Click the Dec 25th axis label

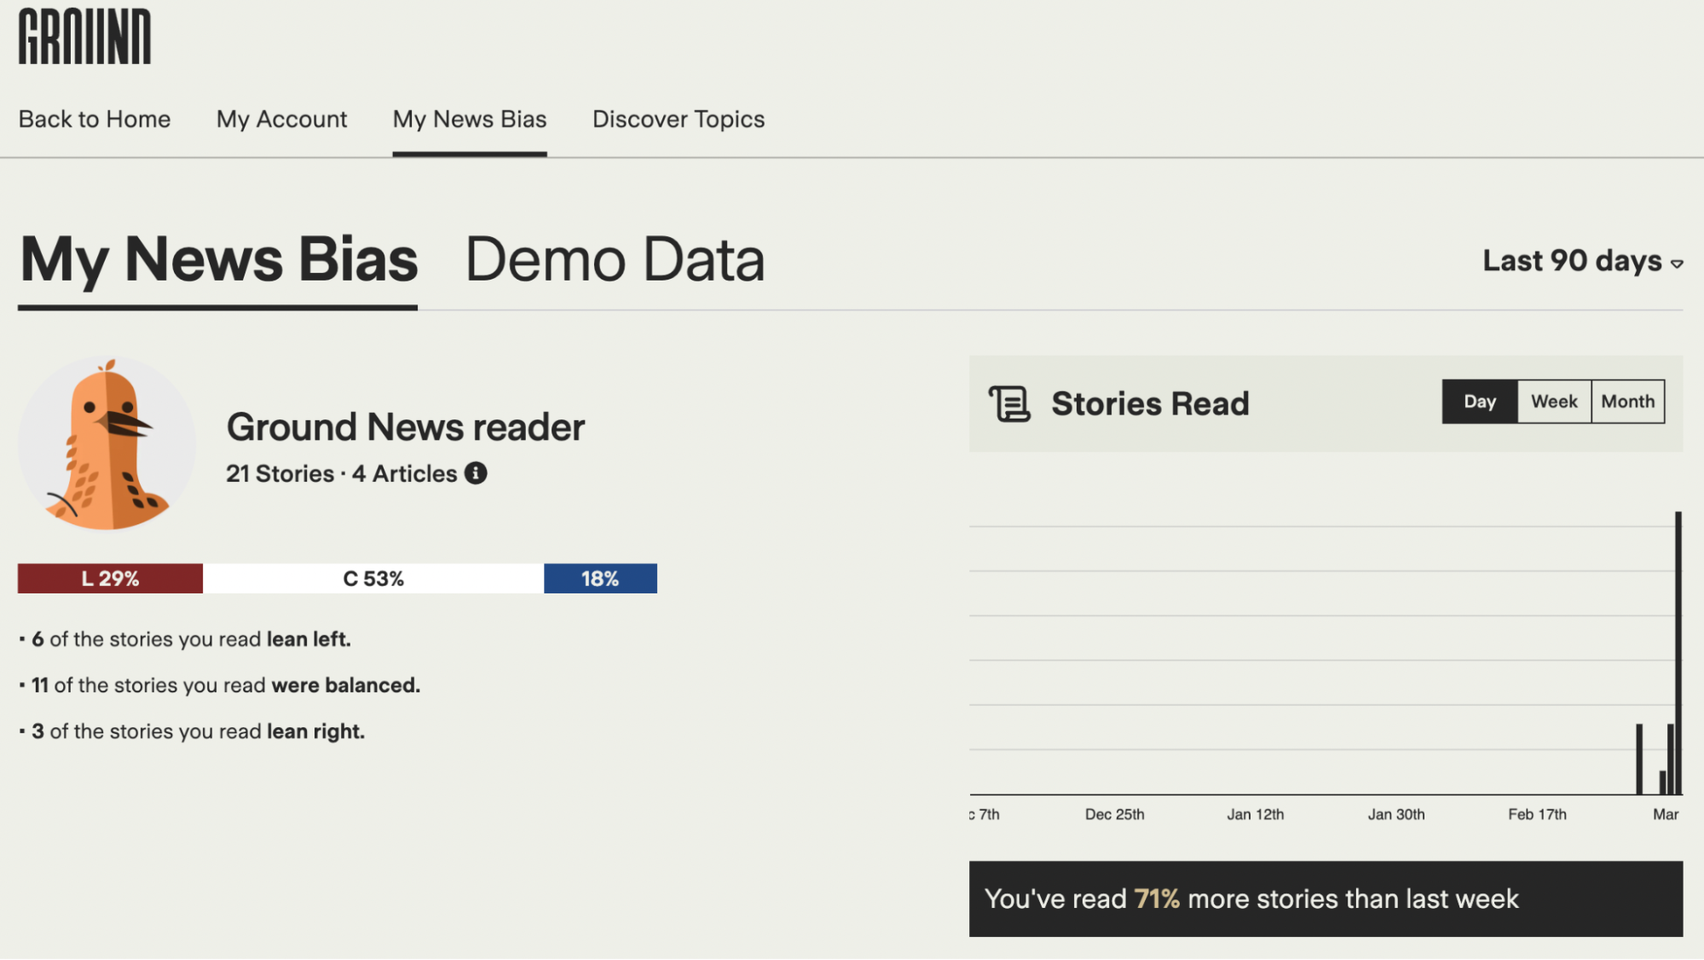[x=1114, y=814]
